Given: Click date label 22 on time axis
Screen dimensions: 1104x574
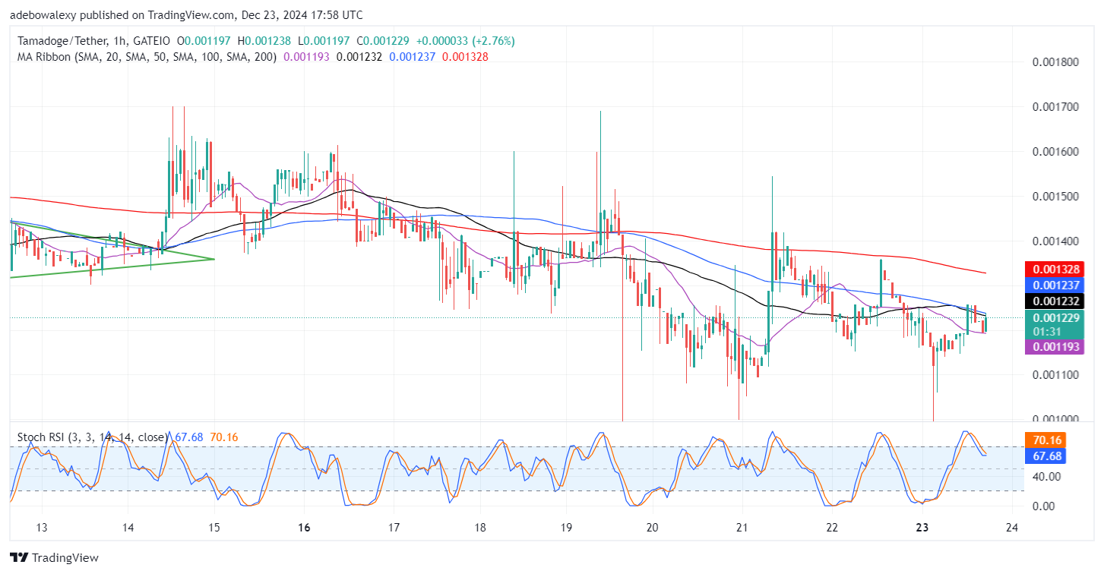Looking at the screenshot, I should [832, 528].
